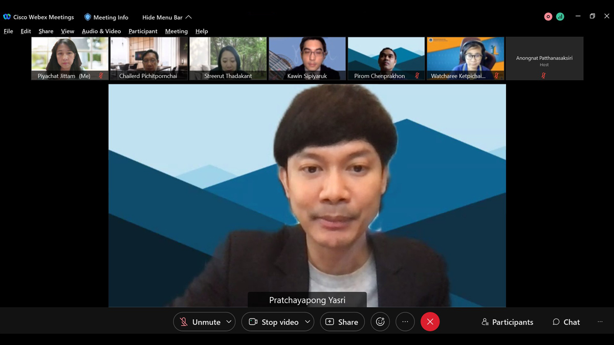The width and height of the screenshot is (614, 345).
Task: Click the recording indicator icon
Action: coord(548,16)
